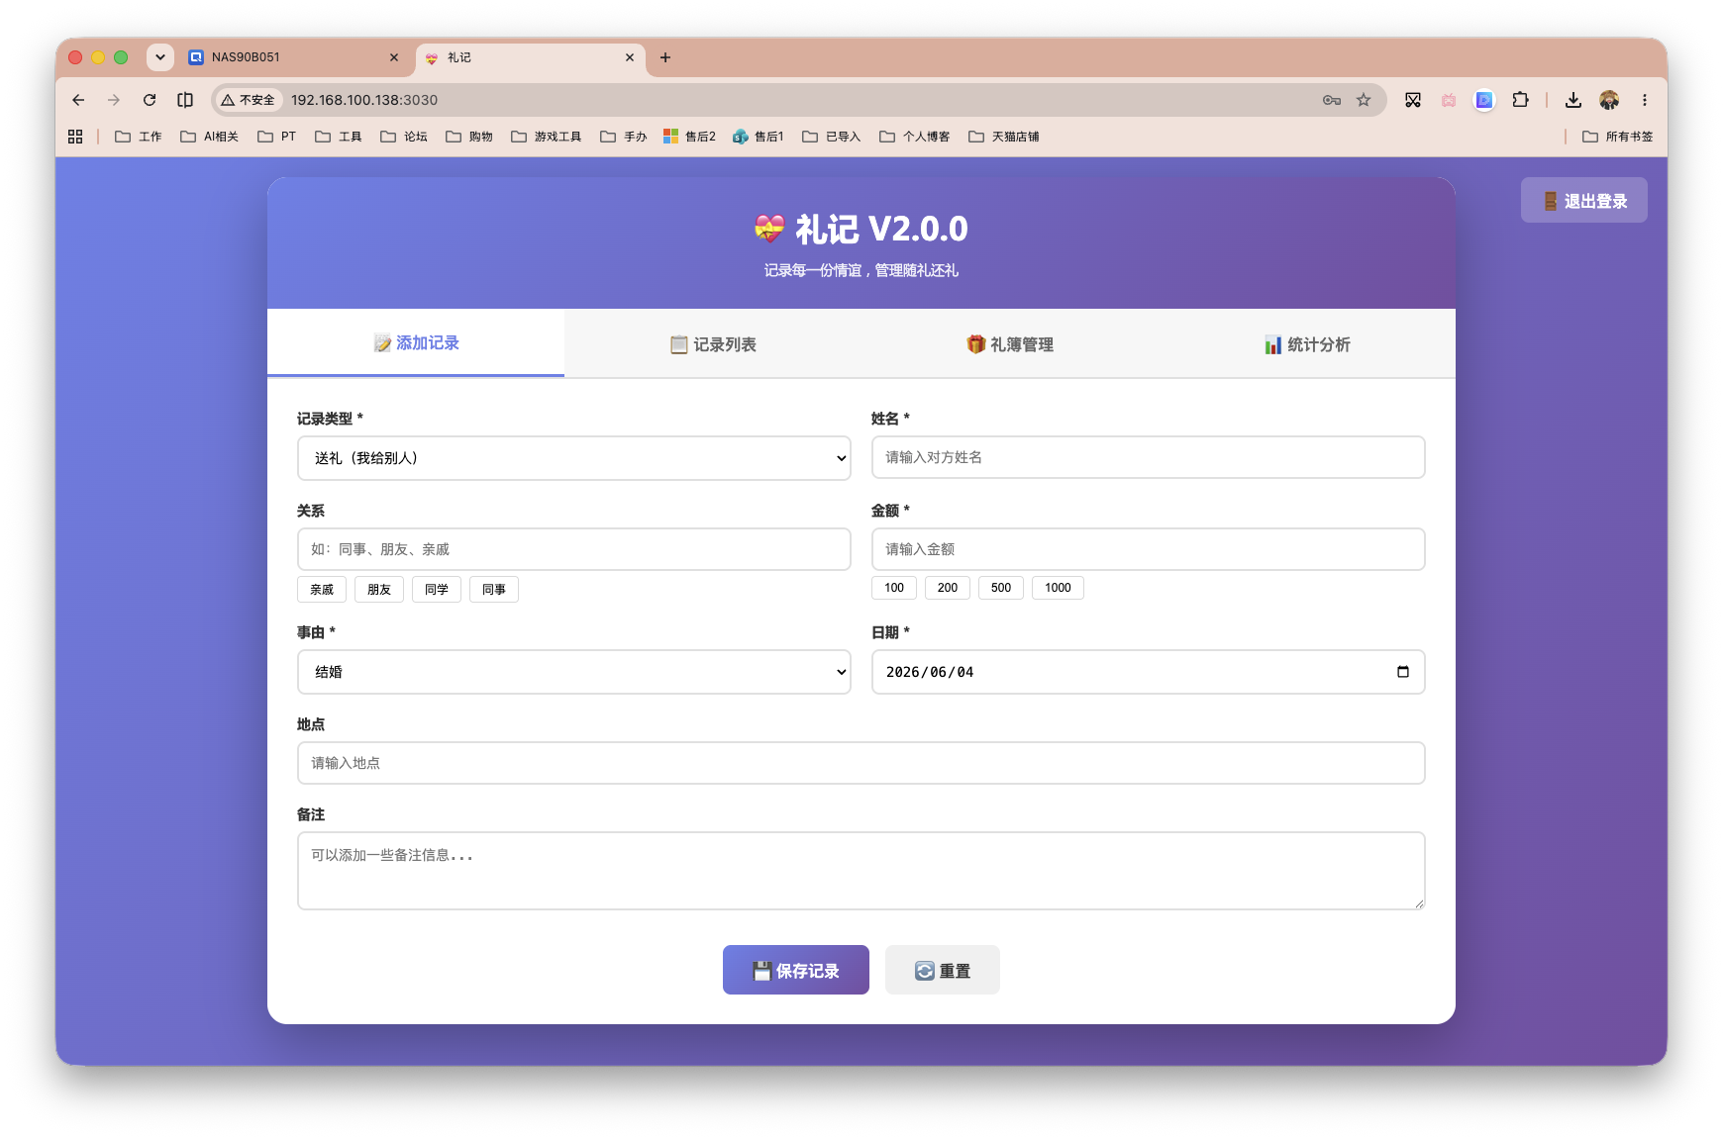Screen dimensions: 1723x1139
Task: Set amount with the 500 quick button
Action: [1001, 588]
